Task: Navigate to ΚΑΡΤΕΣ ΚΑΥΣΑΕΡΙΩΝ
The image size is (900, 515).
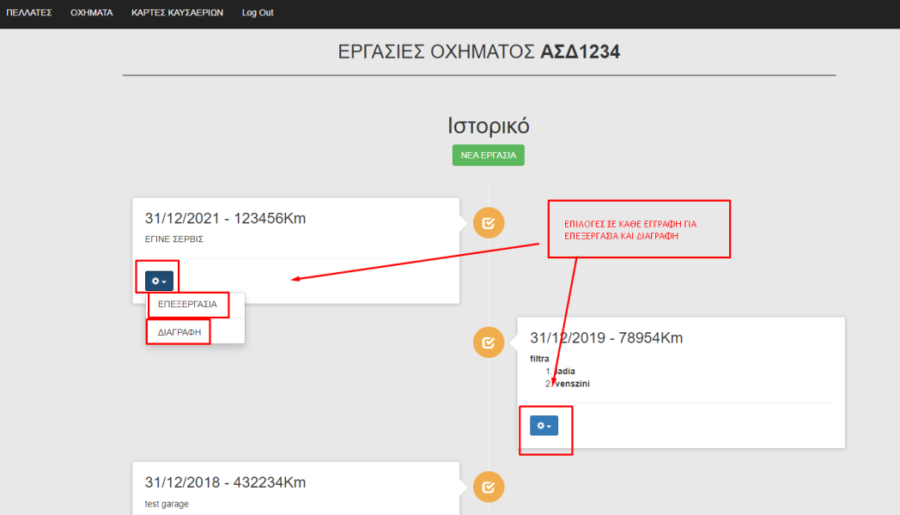Action: pos(177,13)
